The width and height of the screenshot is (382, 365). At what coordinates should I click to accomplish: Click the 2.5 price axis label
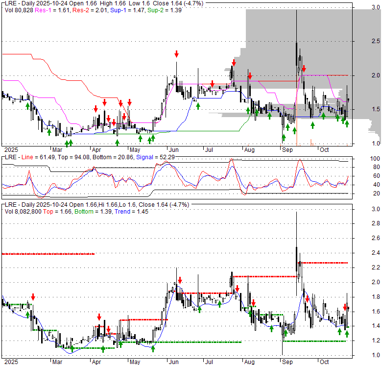coord(376,41)
